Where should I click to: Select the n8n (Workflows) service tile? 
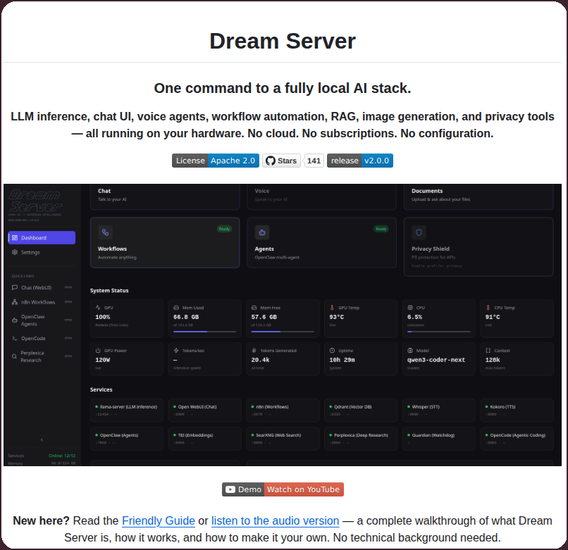point(283,411)
